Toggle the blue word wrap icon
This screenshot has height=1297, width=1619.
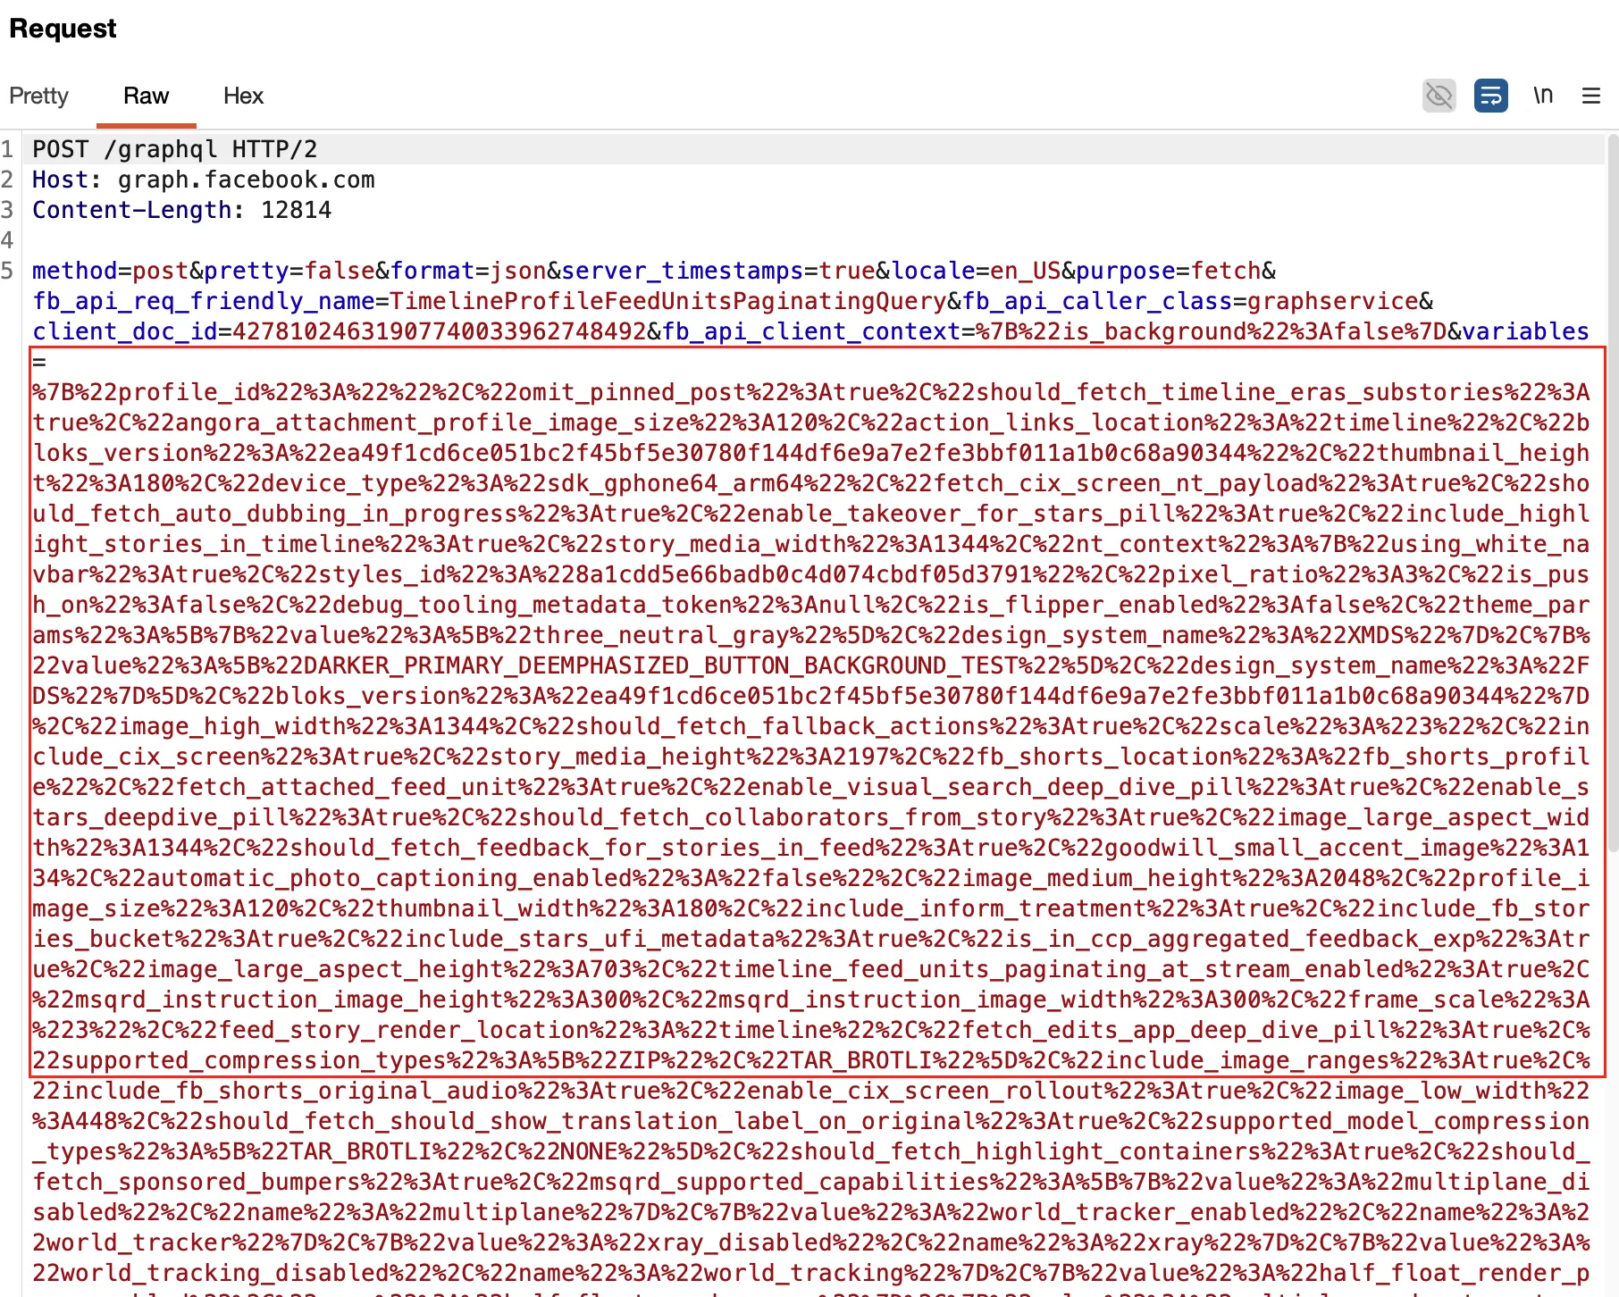coord(1490,96)
